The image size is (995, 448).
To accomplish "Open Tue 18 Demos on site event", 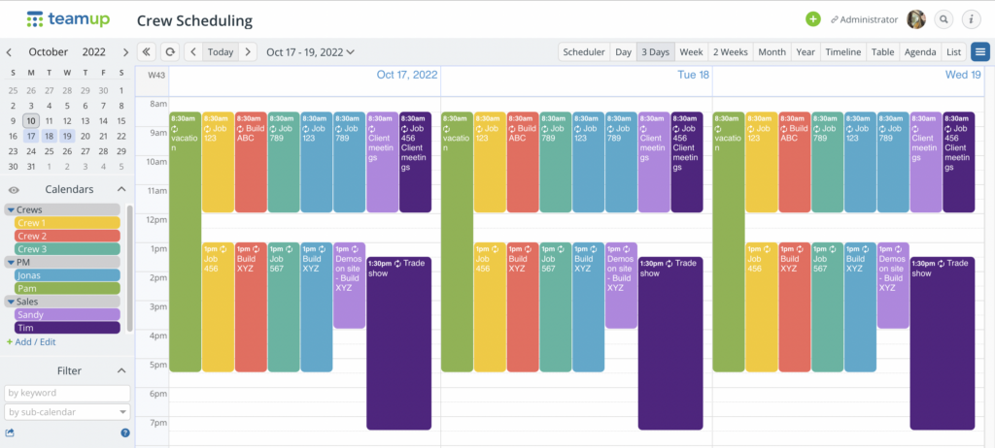I will (621, 285).
